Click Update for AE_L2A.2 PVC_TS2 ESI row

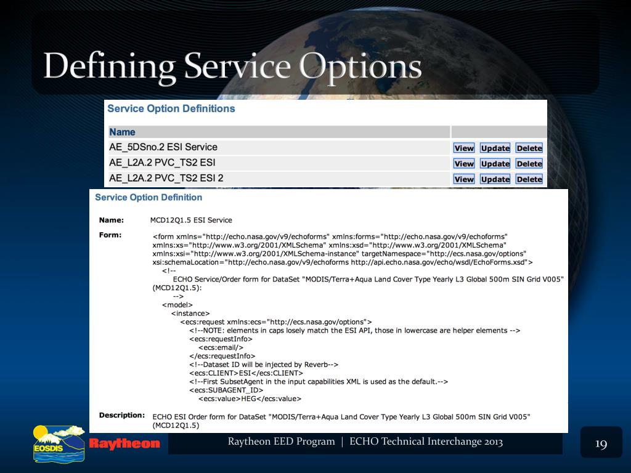click(x=495, y=164)
